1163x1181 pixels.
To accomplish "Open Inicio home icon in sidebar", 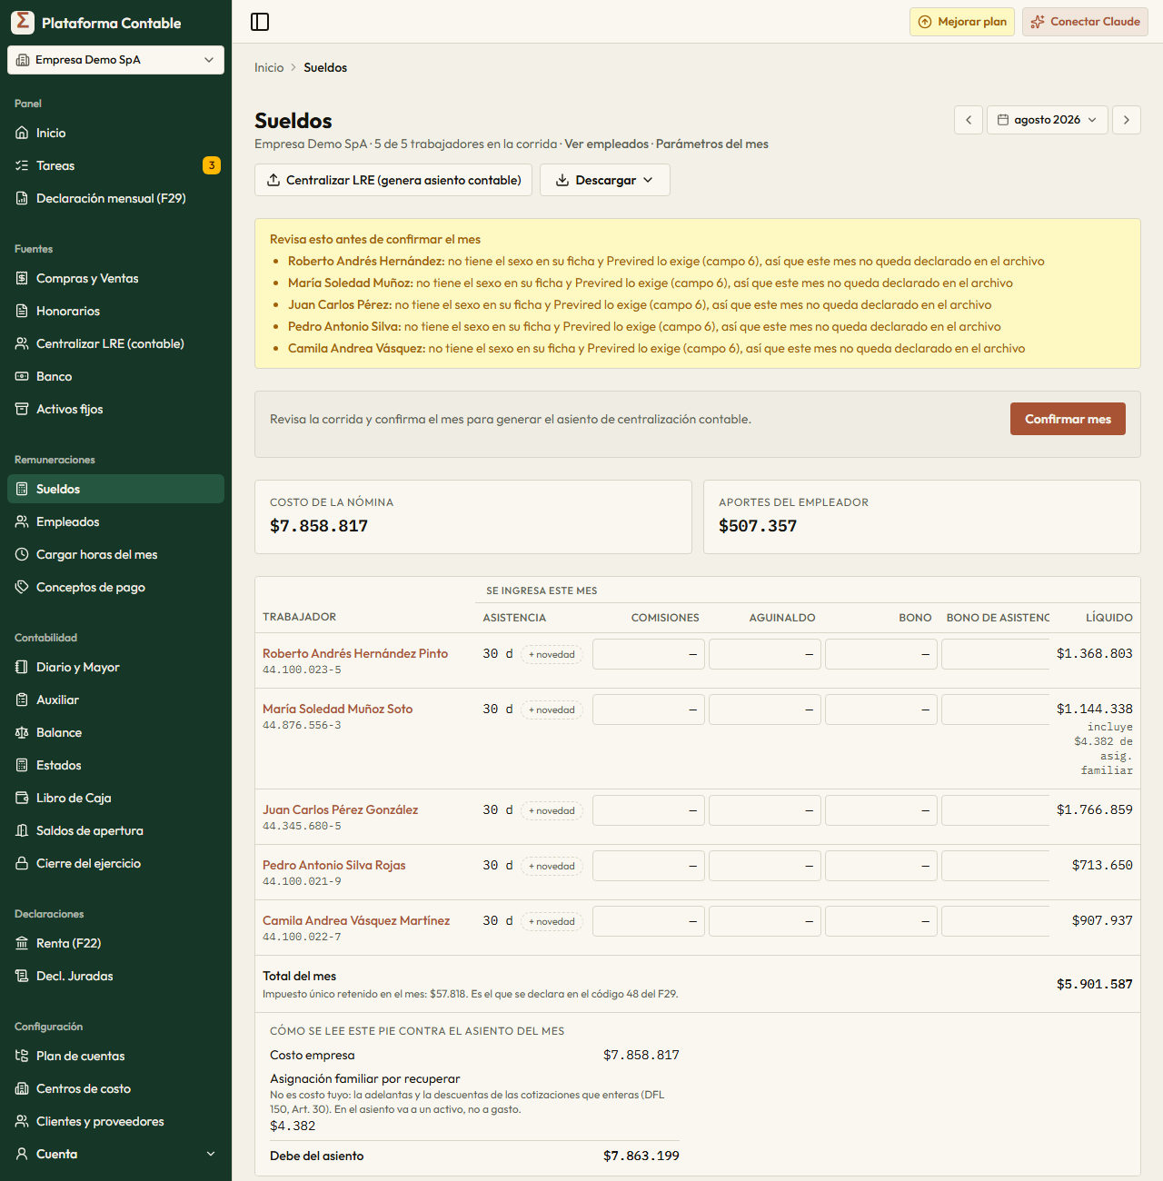I will coord(22,133).
